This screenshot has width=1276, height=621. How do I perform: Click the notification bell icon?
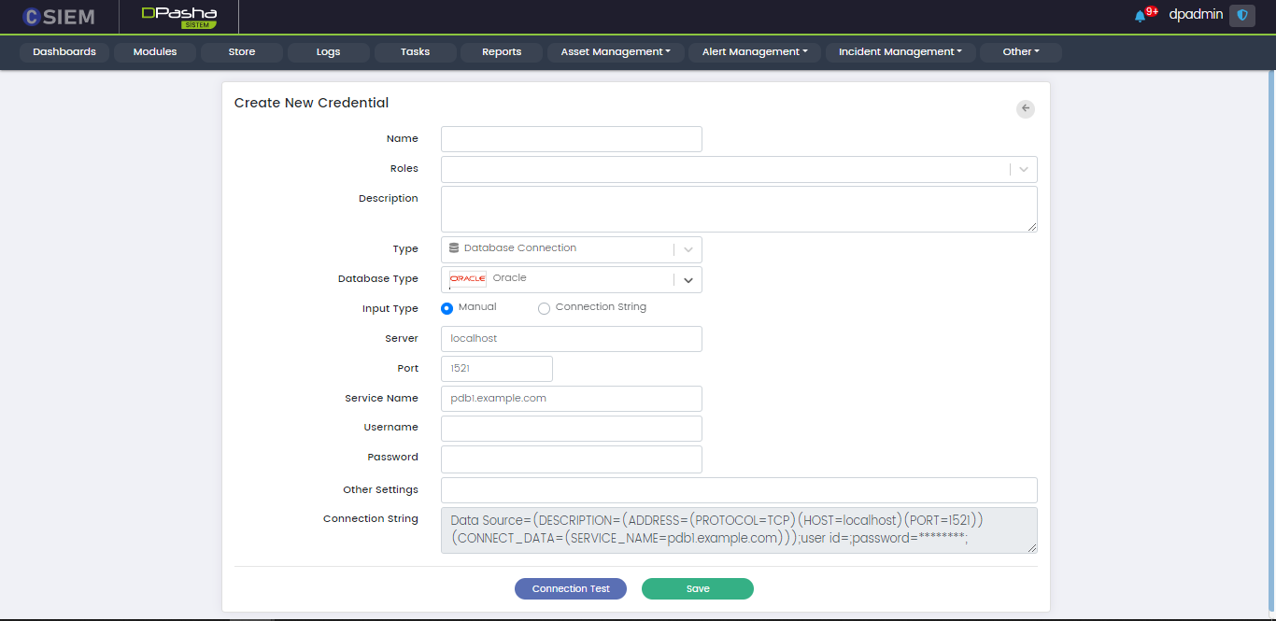[1140, 16]
